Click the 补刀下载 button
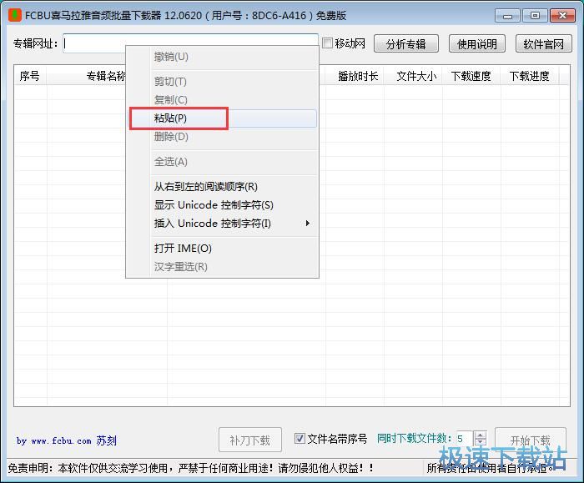The height and width of the screenshot is (483, 584). tap(250, 440)
